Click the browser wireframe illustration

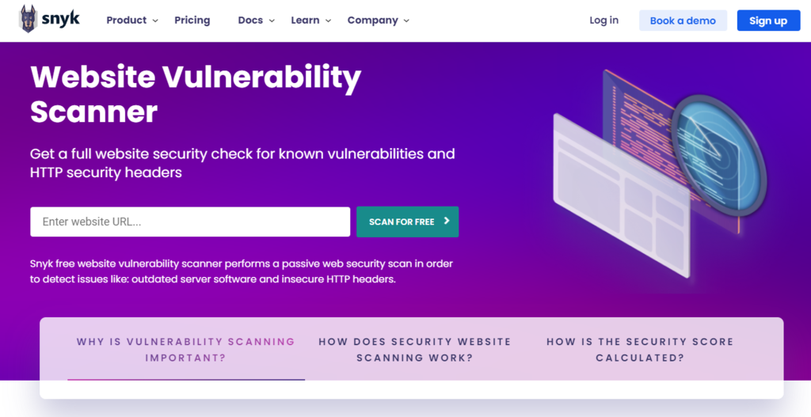coord(620,193)
